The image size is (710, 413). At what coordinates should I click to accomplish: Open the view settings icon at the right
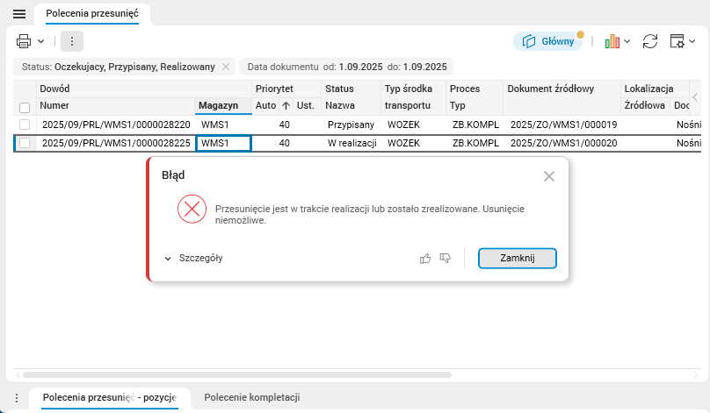tap(677, 40)
